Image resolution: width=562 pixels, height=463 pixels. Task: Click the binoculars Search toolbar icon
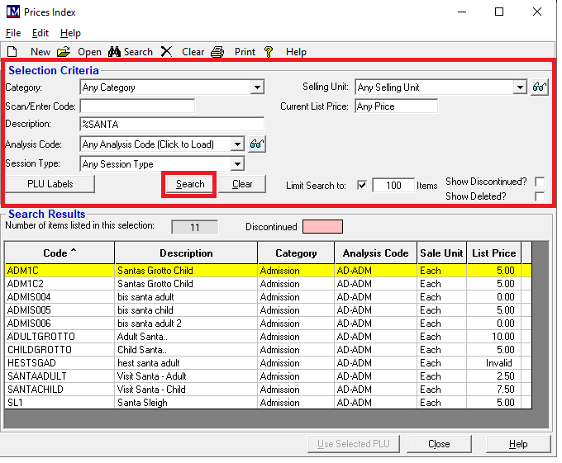click(115, 51)
